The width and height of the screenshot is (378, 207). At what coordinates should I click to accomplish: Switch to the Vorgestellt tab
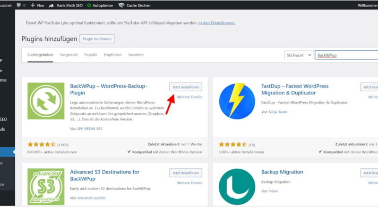[69, 55]
